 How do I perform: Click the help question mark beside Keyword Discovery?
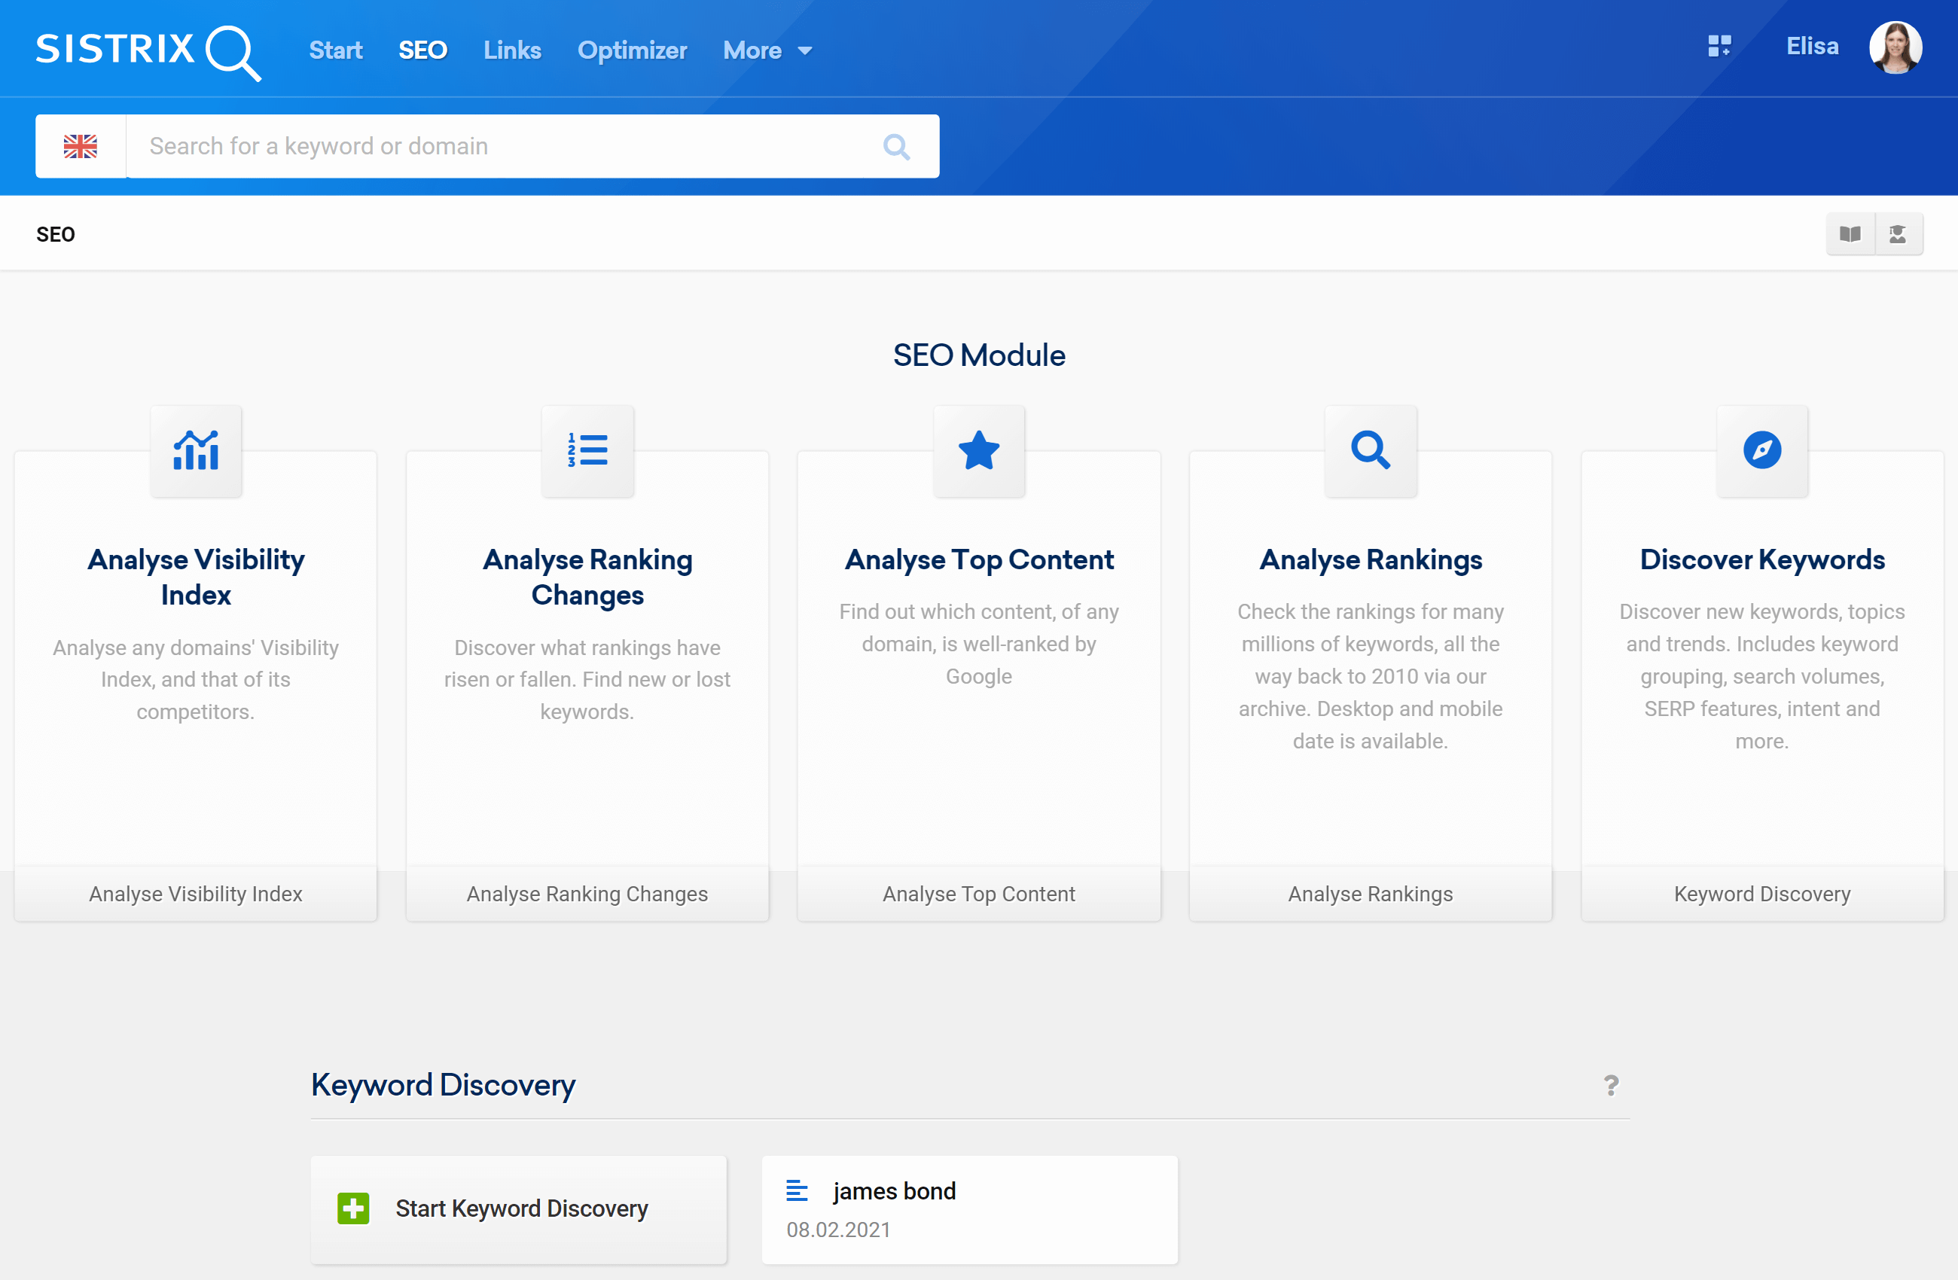1610,1086
